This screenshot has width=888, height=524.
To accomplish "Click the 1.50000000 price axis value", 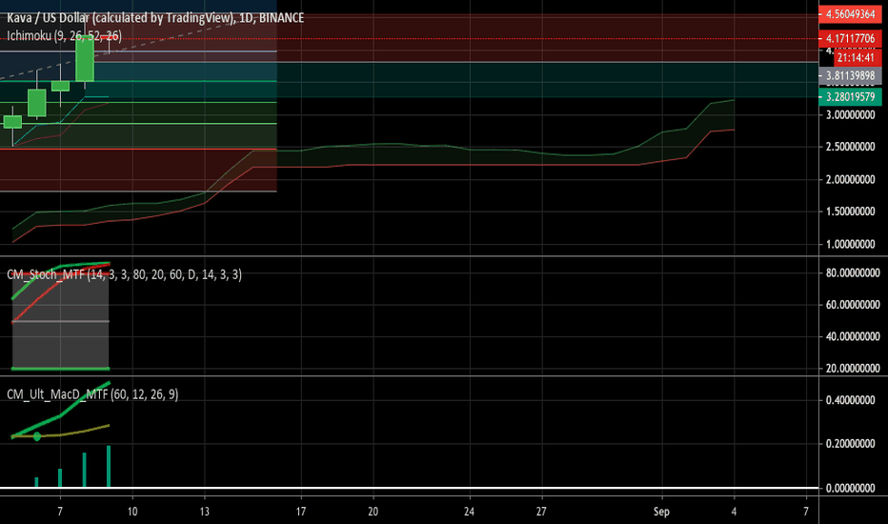I will 850,212.
